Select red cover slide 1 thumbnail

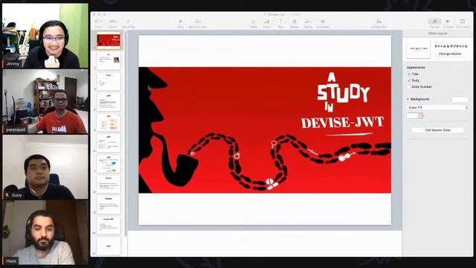coord(109,39)
